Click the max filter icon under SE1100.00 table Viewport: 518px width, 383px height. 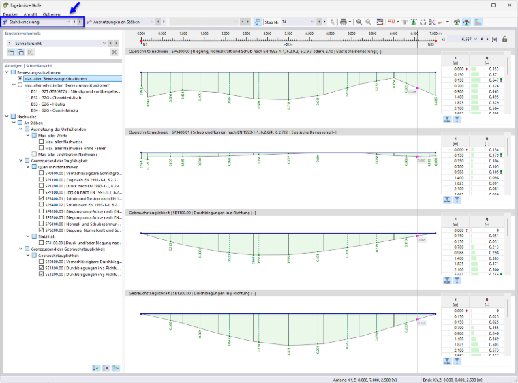point(447,281)
